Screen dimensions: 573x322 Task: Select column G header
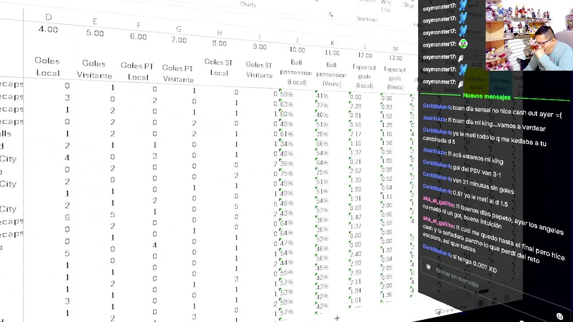179,29
